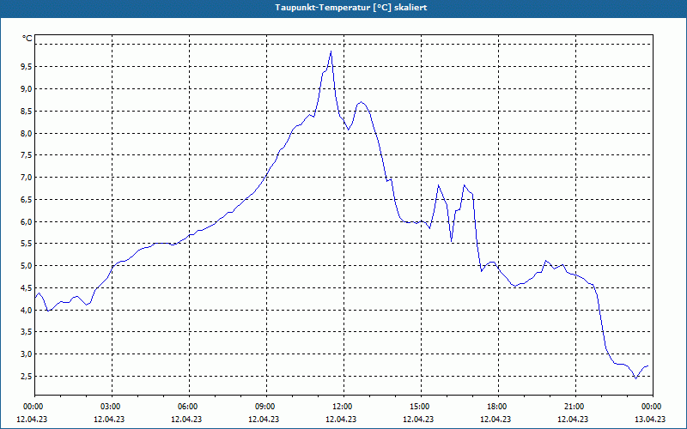Click the chart title 'Taupunkt-Temperatur [°C] skaliert'
The width and height of the screenshot is (687, 429).
click(351, 8)
